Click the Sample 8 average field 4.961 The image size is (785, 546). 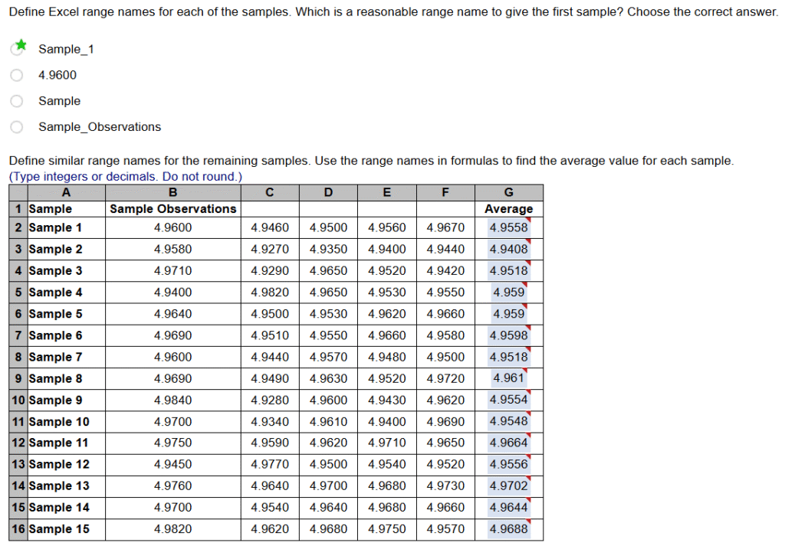click(508, 378)
